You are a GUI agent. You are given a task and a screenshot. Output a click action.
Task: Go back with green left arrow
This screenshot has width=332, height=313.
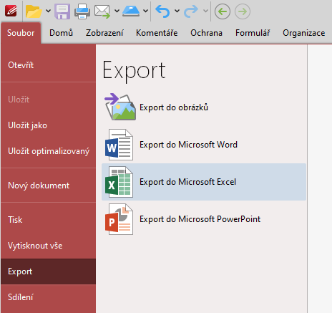(223, 11)
